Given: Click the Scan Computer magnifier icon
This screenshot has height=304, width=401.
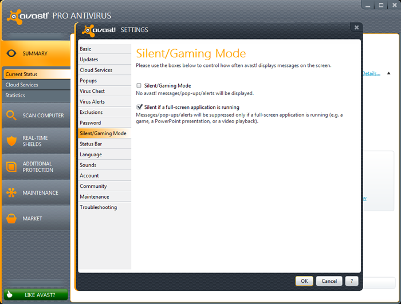Looking at the screenshot, I should tap(11, 115).
